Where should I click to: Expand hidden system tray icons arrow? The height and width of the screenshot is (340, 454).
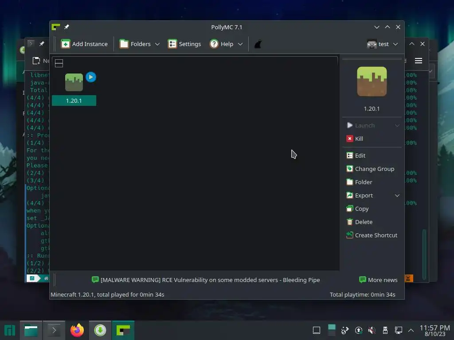click(x=411, y=330)
